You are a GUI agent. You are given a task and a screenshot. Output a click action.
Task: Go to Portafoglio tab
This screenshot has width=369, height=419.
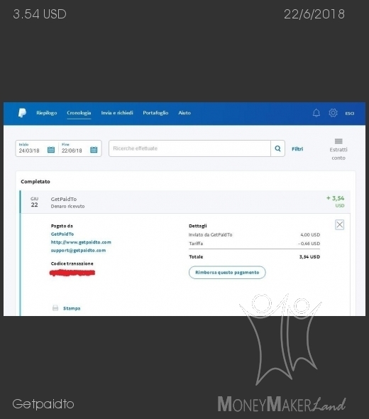(x=155, y=113)
